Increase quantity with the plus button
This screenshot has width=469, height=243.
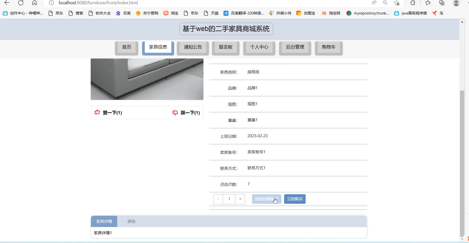[x=240, y=199]
